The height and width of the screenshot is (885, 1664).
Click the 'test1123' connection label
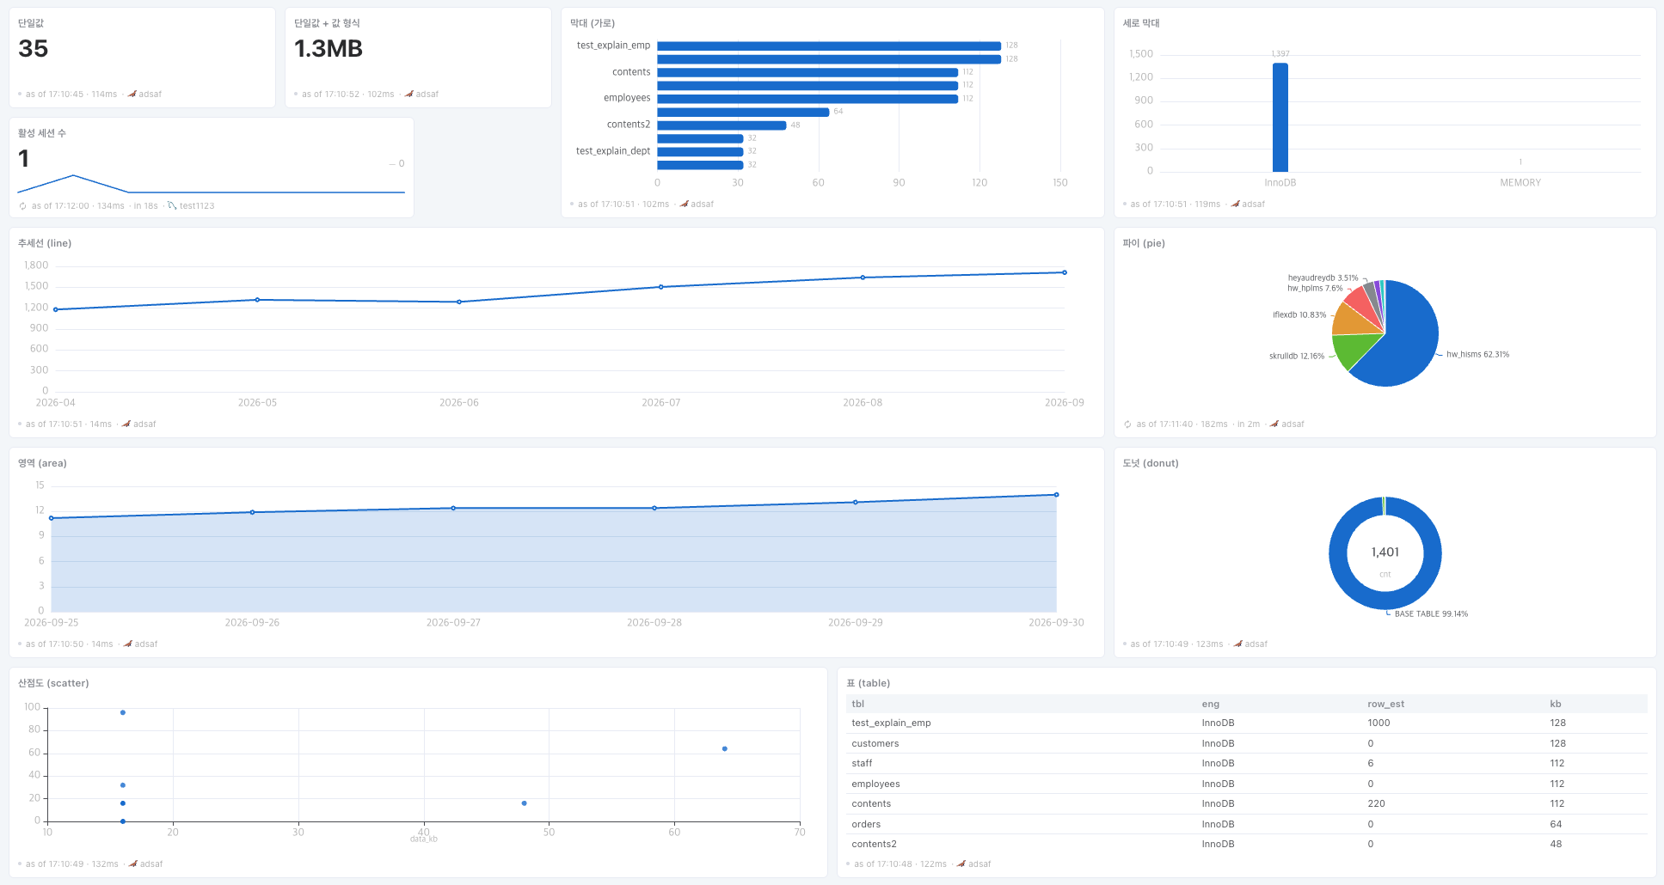[197, 206]
